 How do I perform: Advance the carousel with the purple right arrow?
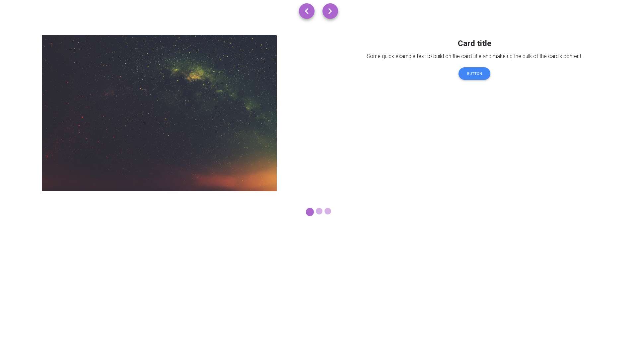pos(330,11)
